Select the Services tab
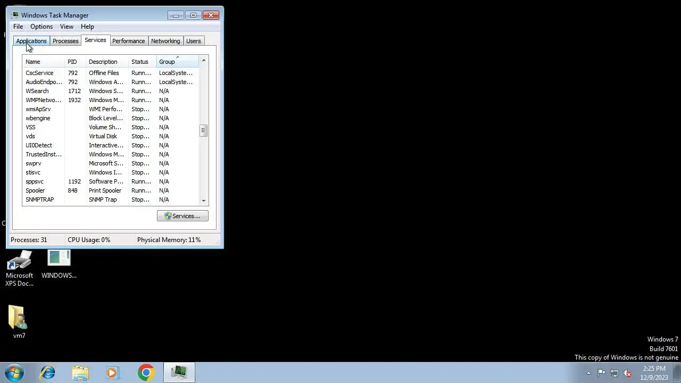 click(95, 40)
